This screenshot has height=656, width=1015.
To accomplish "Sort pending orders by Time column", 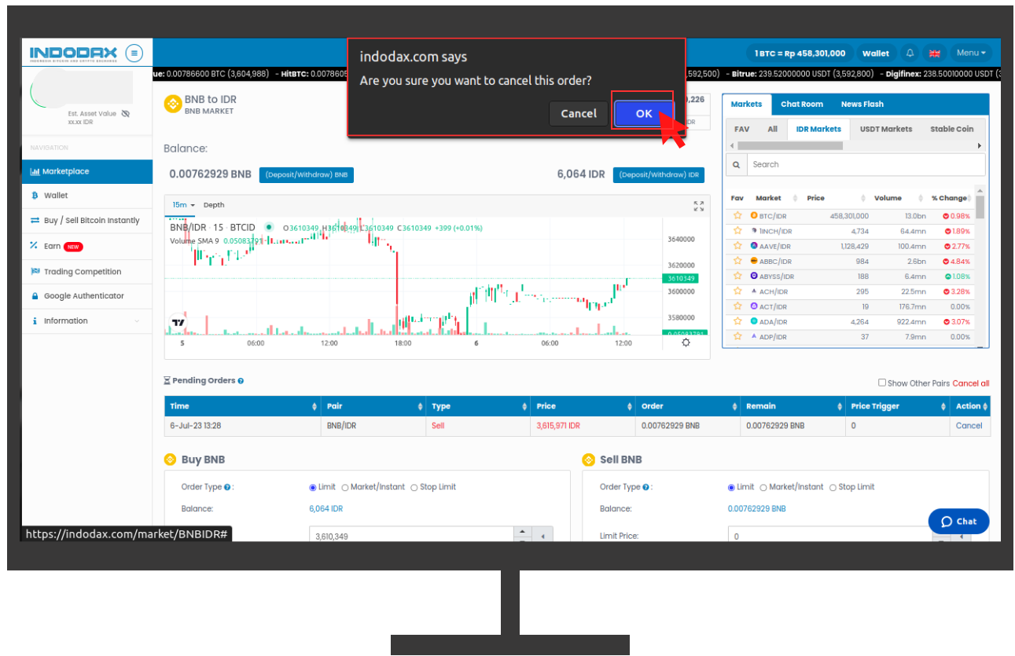I will click(x=242, y=406).
